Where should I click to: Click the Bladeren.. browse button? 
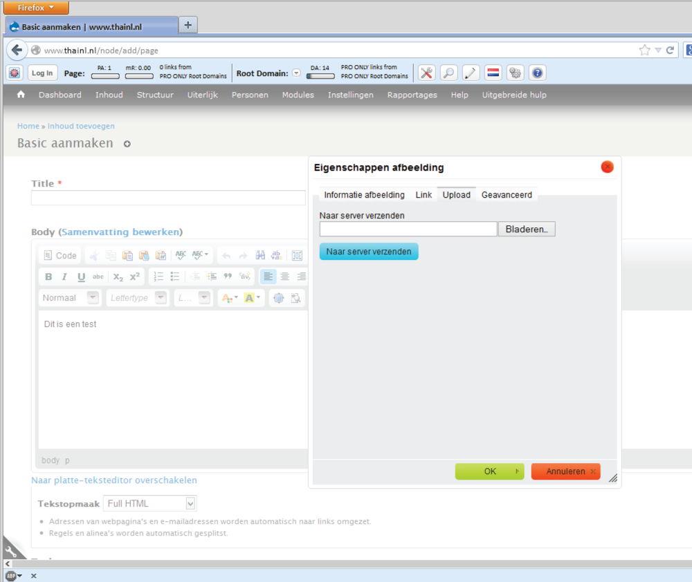(527, 229)
